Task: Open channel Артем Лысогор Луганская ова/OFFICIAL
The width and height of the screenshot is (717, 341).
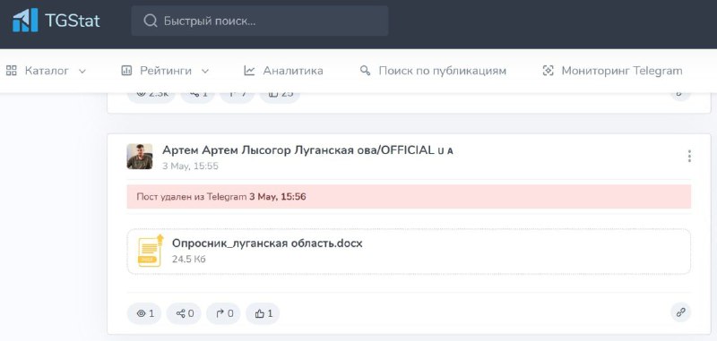Action: pos(307,150)
